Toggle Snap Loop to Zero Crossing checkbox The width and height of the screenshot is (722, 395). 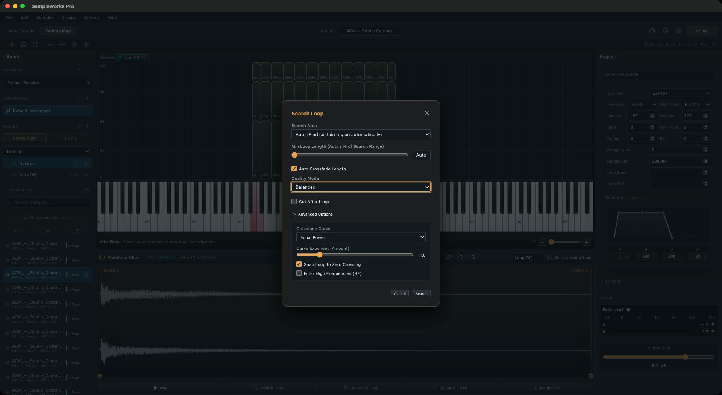click(x=299, y=264)
